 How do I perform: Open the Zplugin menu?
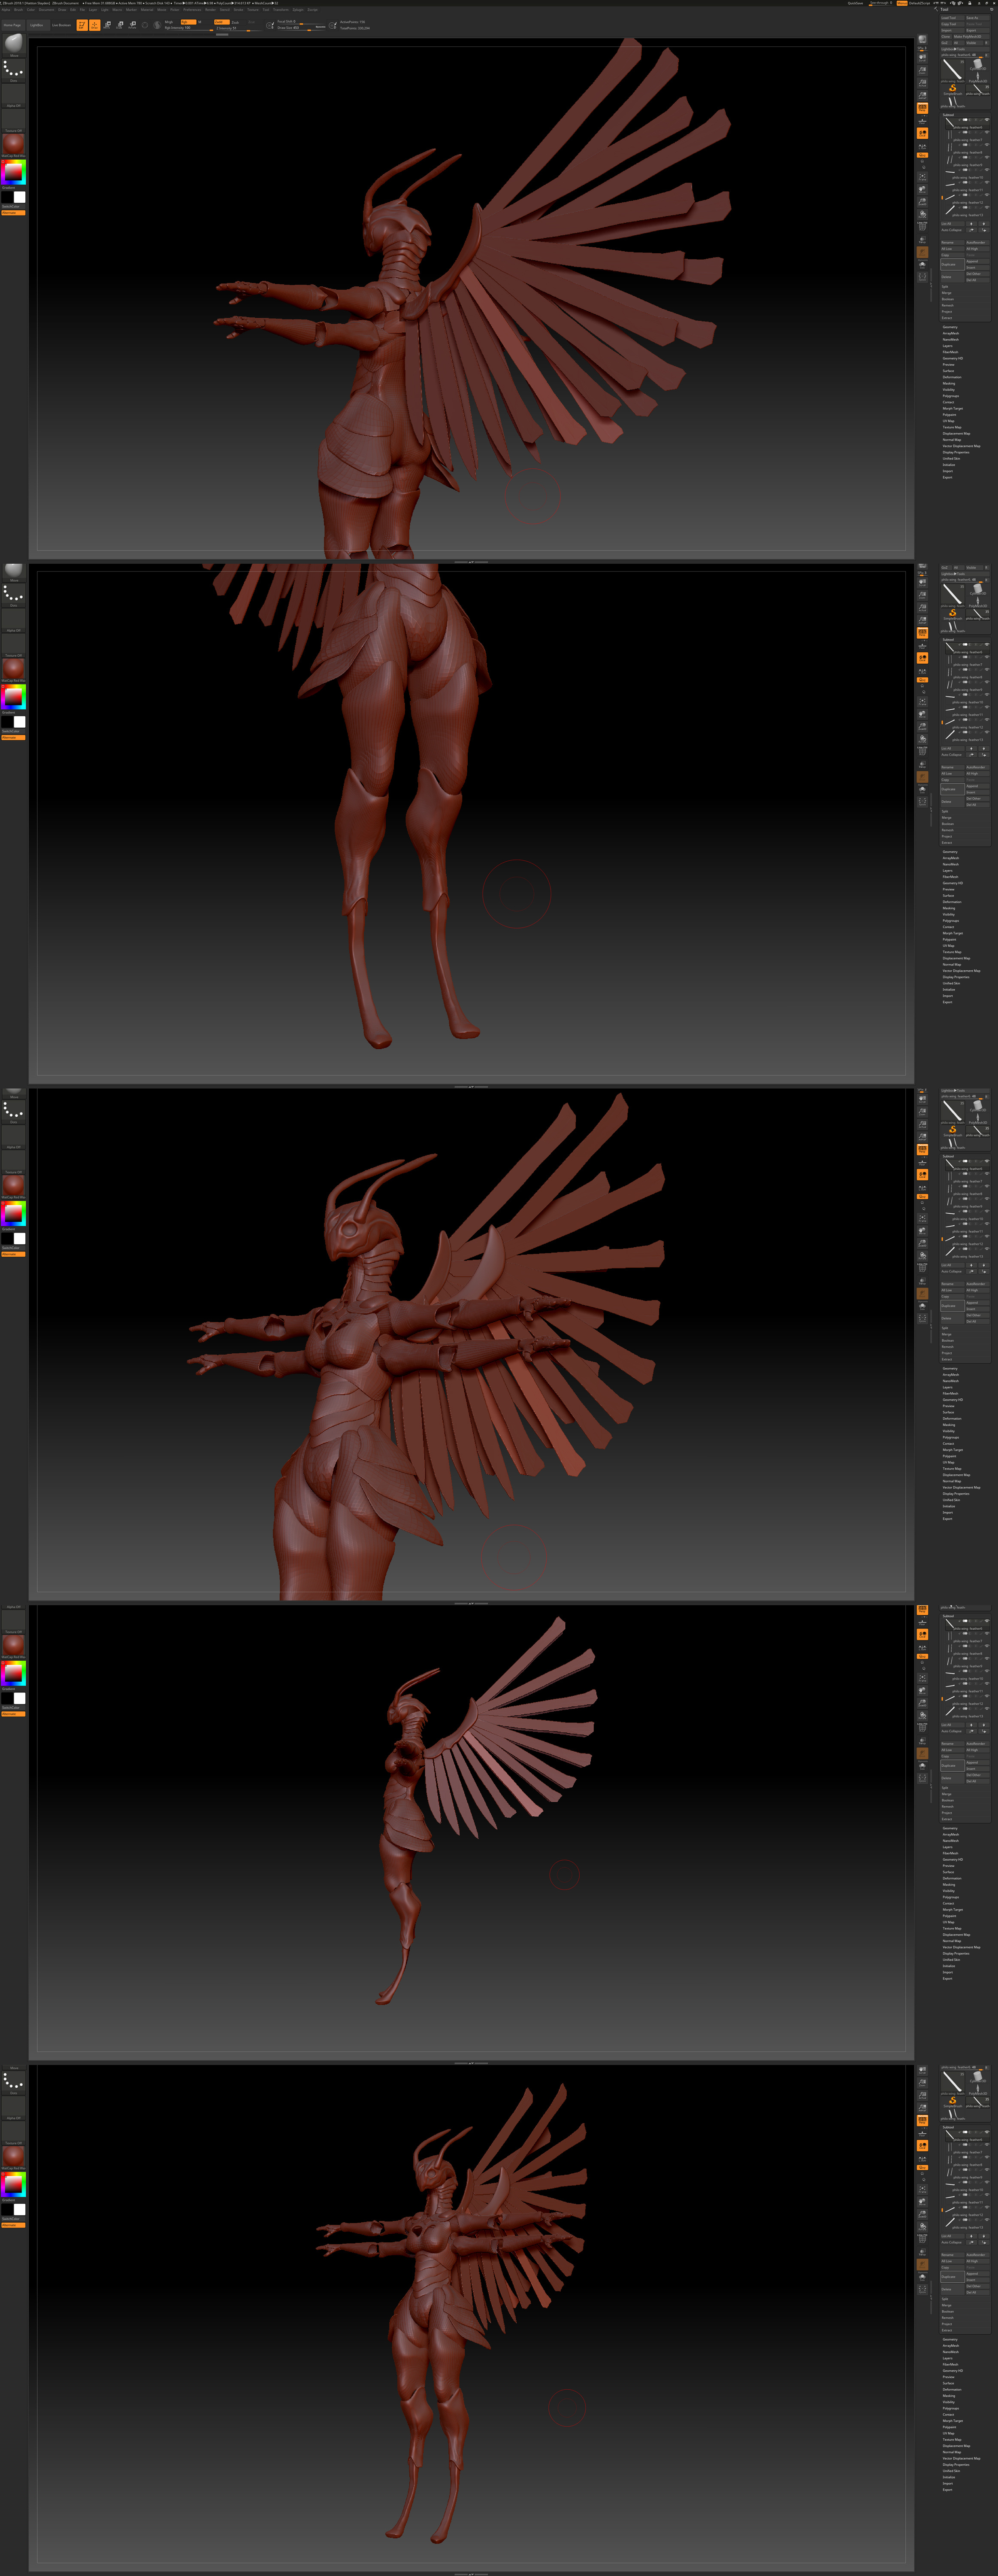[x=298, y=9]
